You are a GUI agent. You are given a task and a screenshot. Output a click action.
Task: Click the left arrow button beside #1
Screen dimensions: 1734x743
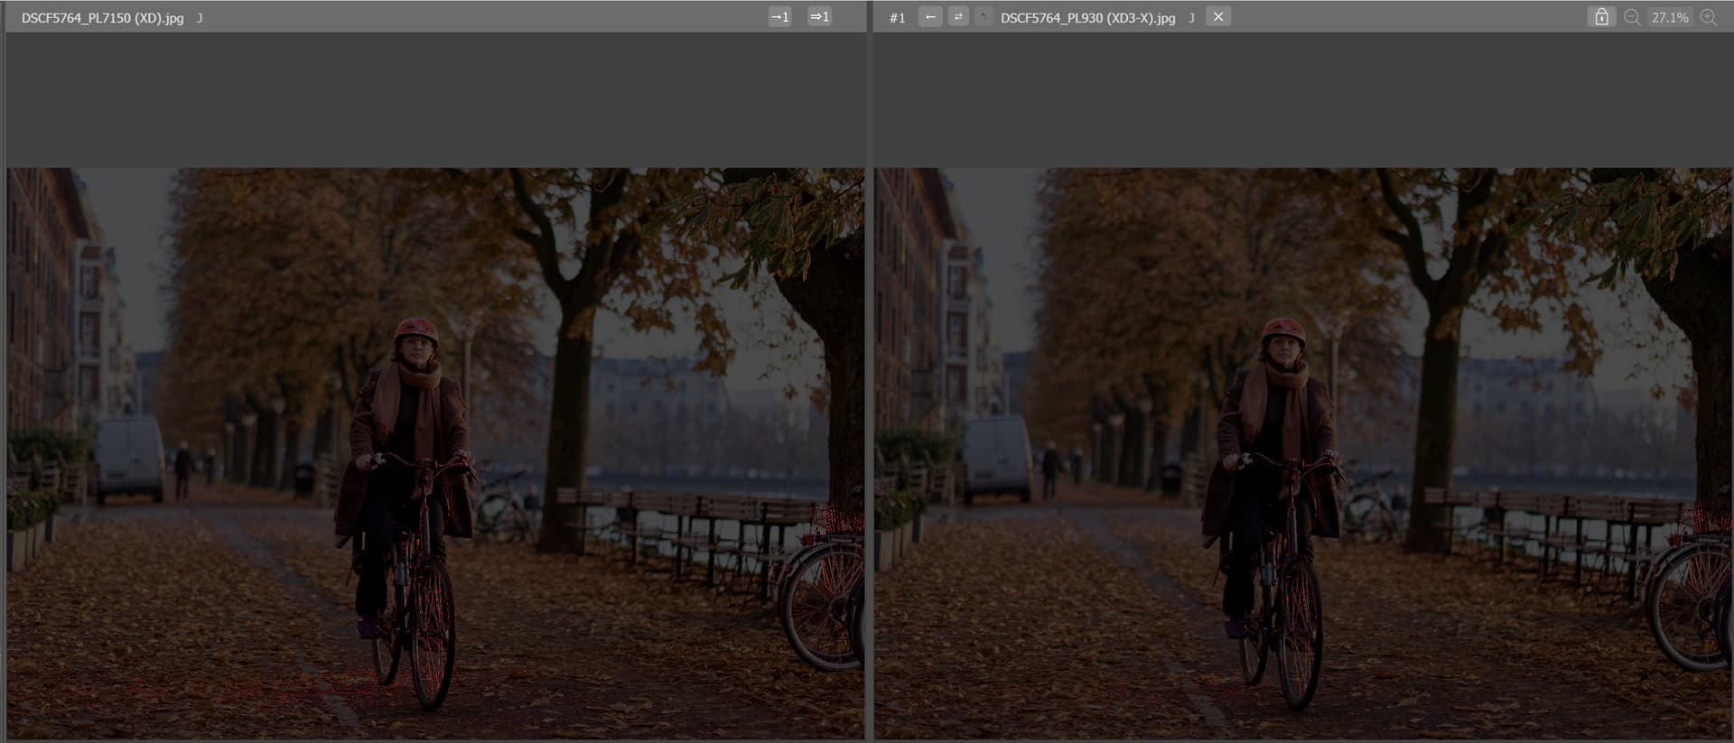pos(929,17)
